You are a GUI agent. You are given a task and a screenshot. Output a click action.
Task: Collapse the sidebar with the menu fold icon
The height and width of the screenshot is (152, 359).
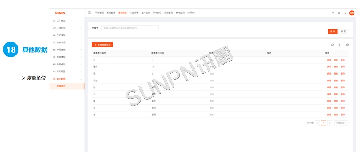(89, 13)
